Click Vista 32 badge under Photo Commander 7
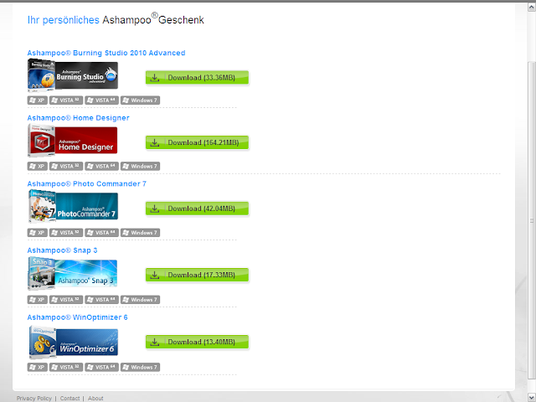536x402 pixels. (x=66, y=233)
